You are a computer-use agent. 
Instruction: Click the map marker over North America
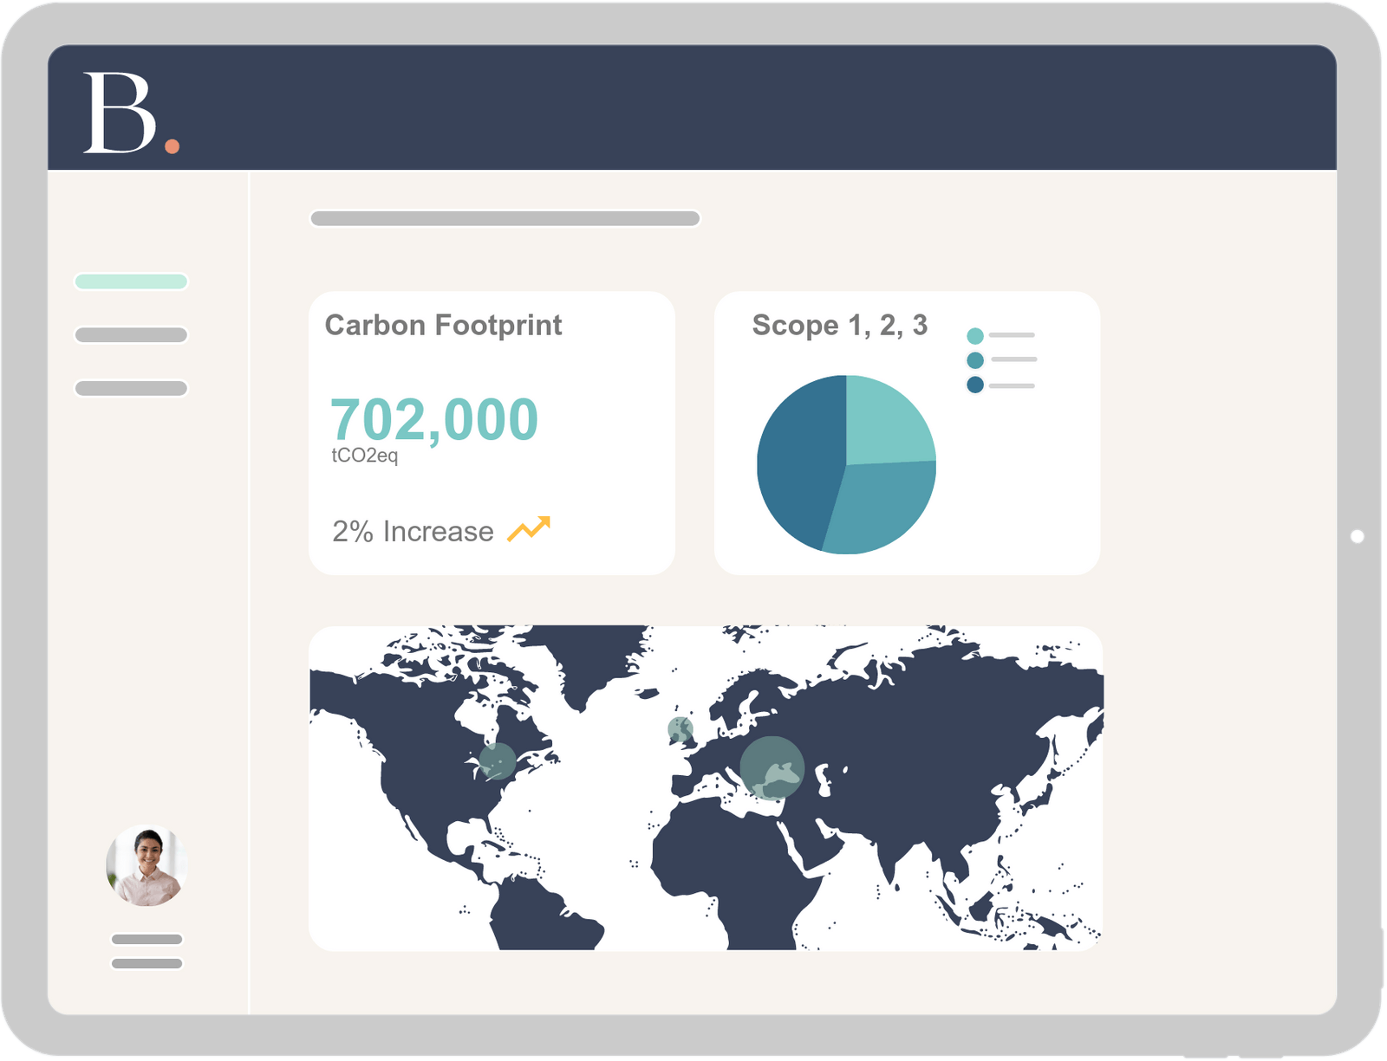pos(497,763)
